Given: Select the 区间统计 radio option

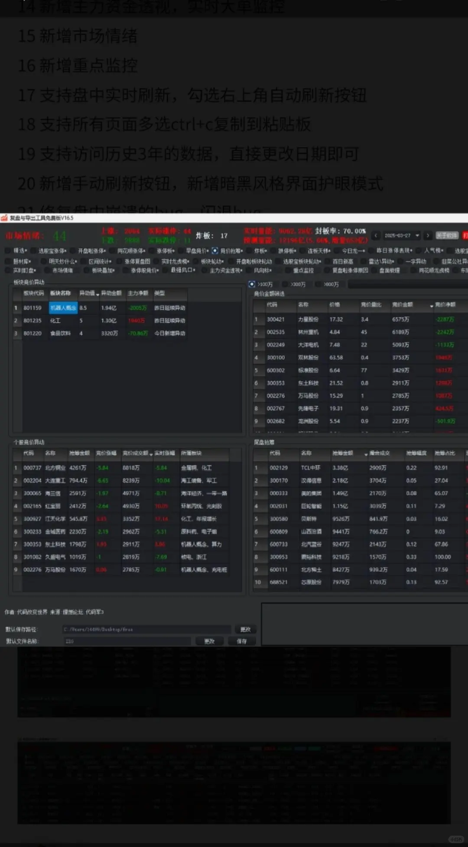Looking at the screenshot, I should click(97, 261).
